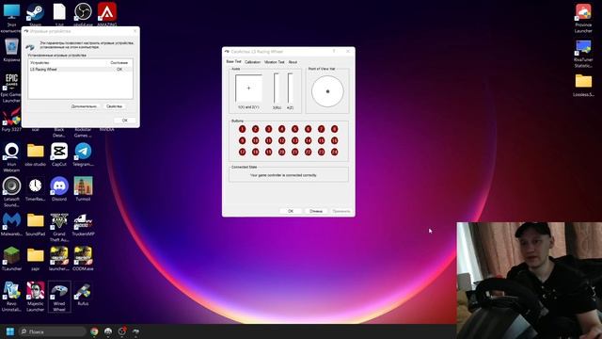Open the Province Launcher shortcut

[x=583, y=18]
